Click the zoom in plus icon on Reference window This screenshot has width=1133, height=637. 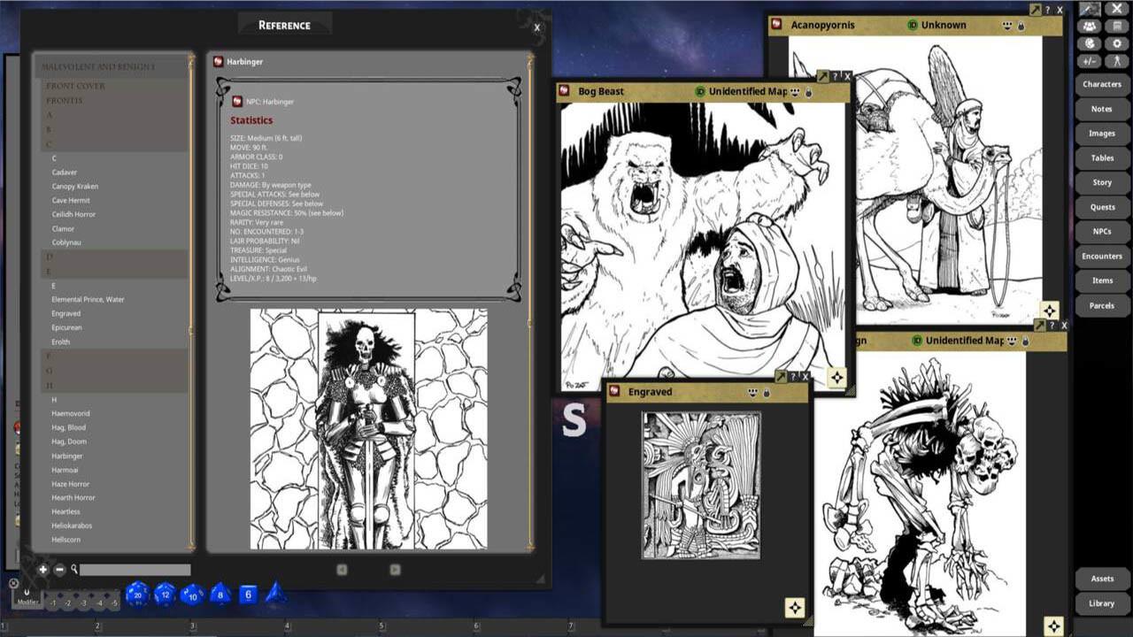[x=42, y=570]
